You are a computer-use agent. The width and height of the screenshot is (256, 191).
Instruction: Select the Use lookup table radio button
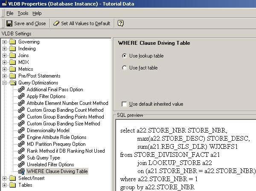(125, 56)
